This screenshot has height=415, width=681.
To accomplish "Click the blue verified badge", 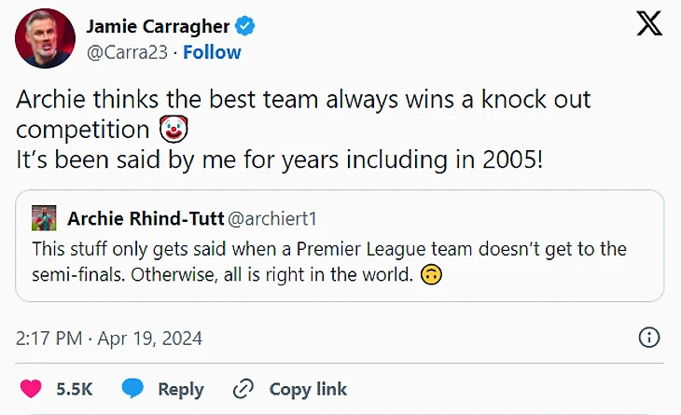I will pos(239,24).
